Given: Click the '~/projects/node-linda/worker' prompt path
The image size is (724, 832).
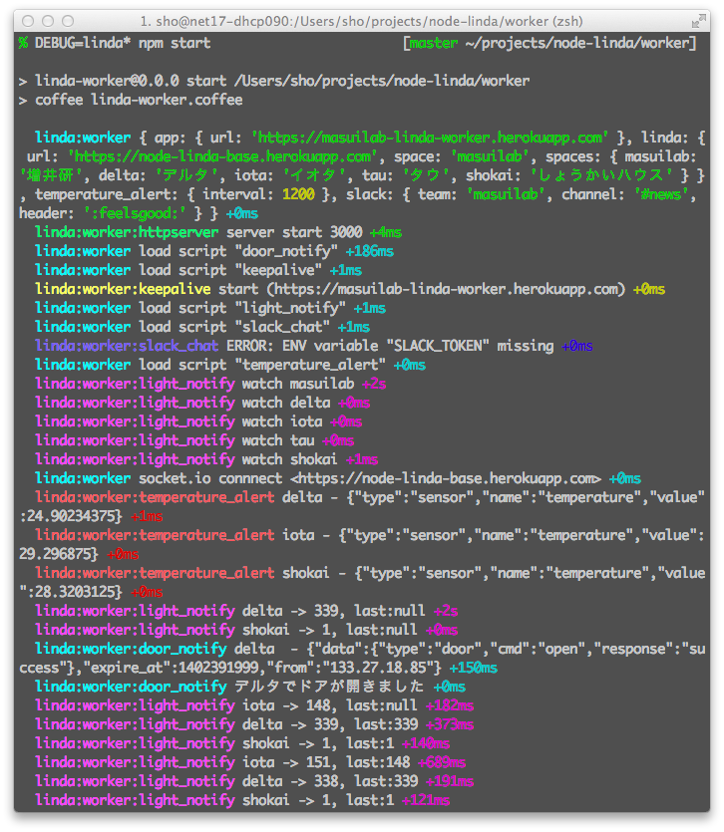Looking at the screenshot, I should click(x=576, y=43).
